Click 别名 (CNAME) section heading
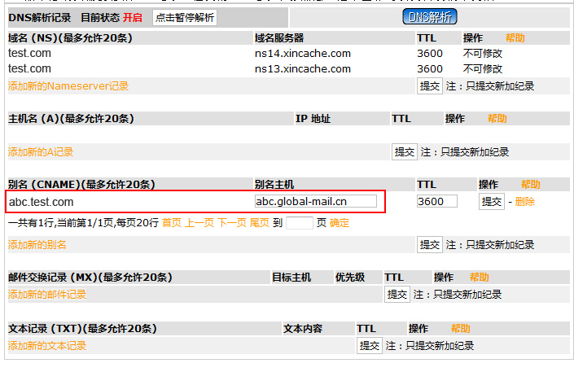Image resolution: width=574 pixels, height=385 pixels. (x=81, y=185)
